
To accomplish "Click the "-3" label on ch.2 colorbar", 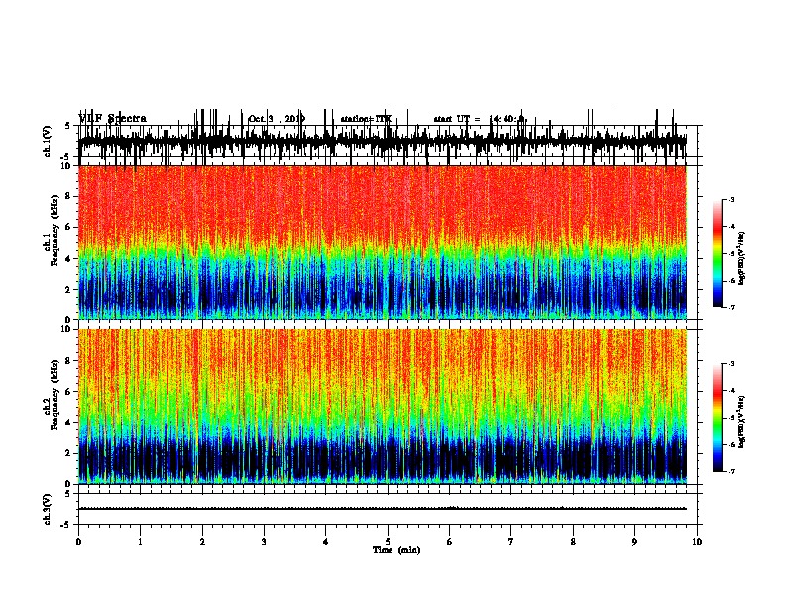I will 730,364.
